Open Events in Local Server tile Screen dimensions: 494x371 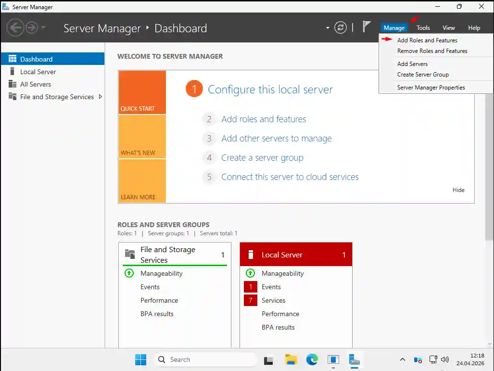click(x=271, y=287)
